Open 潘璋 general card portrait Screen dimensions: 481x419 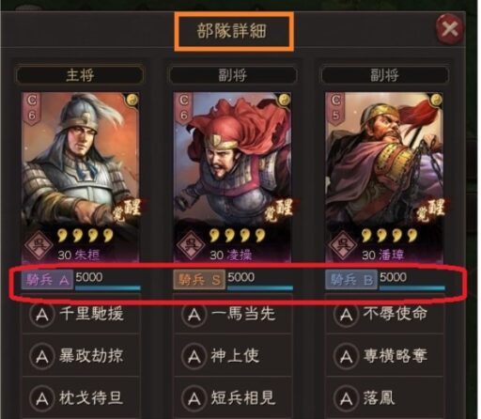(x=384, y=177)
